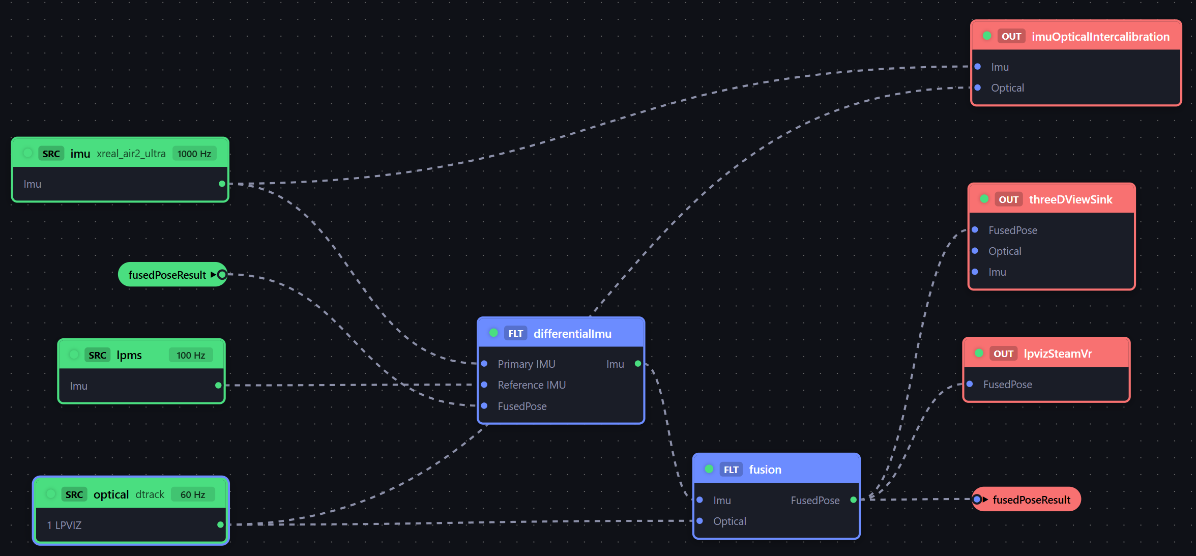1196x556 pixels.
Task: Toggle status dot on lpms source node
Action: tap(74, 355)
